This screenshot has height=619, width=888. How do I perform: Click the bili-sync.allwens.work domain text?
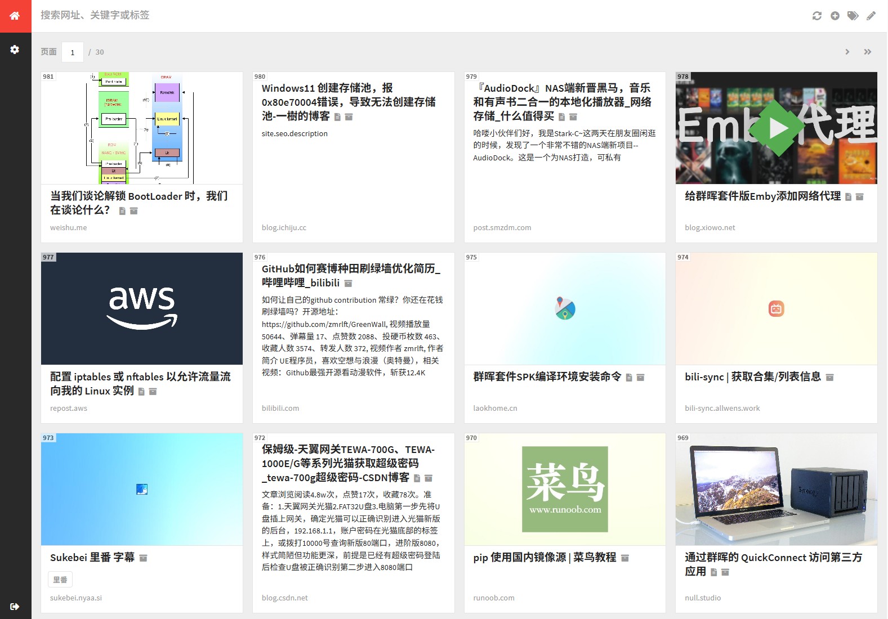722,409
